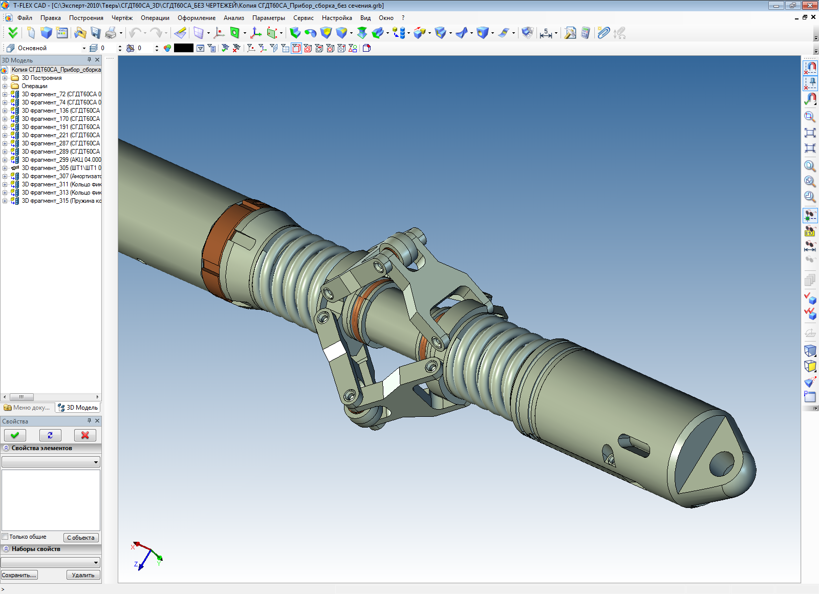
Task: Open the Свойства элементов combo box
Action: (51, 462)
